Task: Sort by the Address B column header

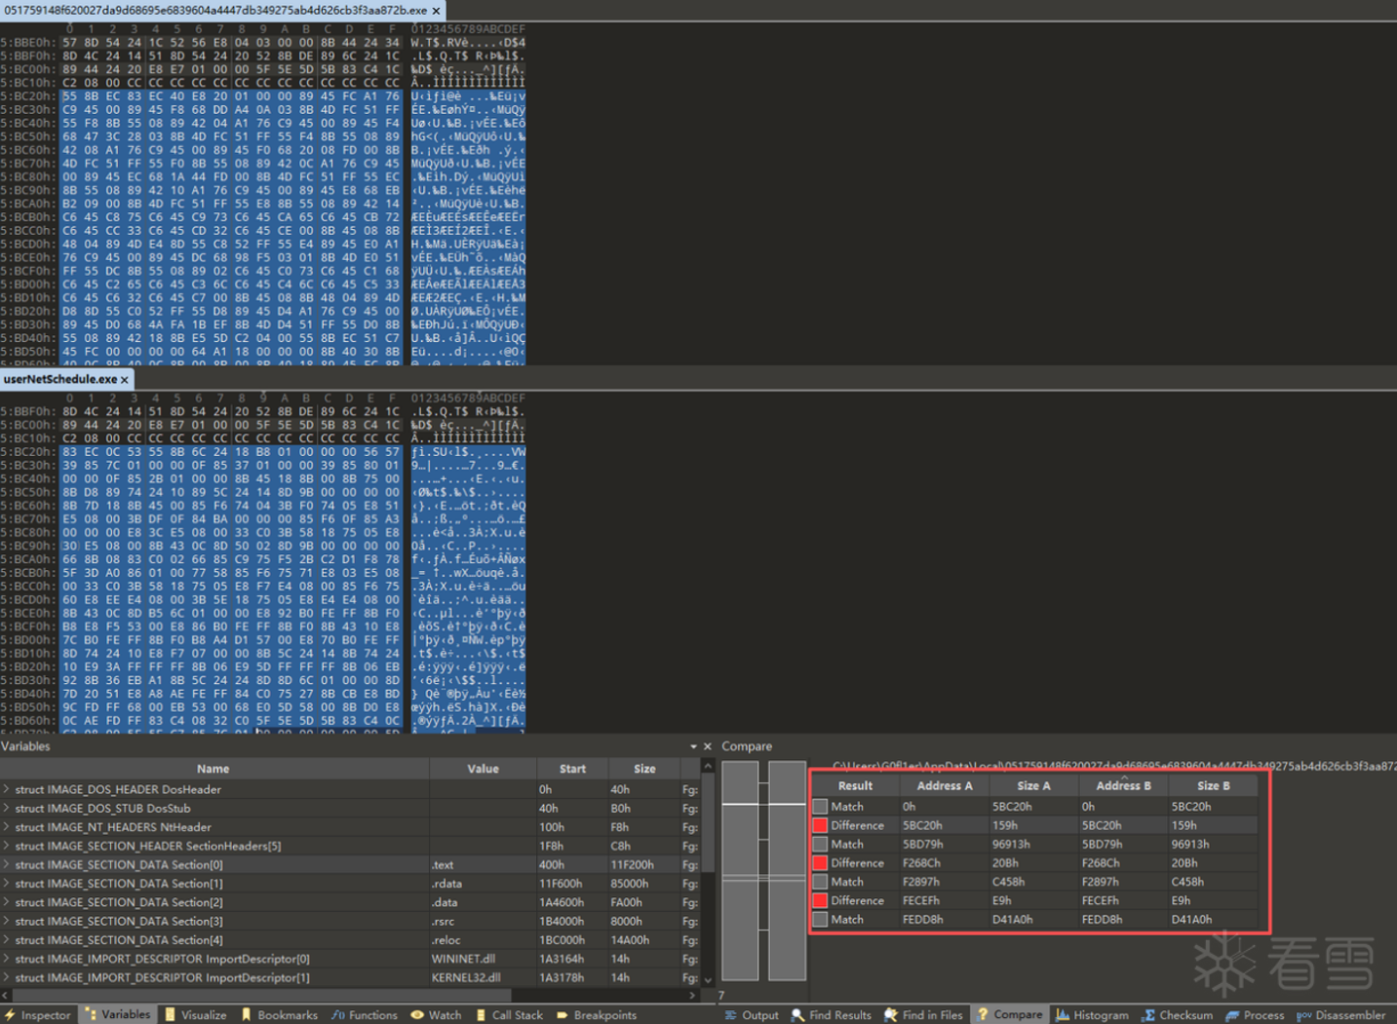Action: (x=1123, y=785)
